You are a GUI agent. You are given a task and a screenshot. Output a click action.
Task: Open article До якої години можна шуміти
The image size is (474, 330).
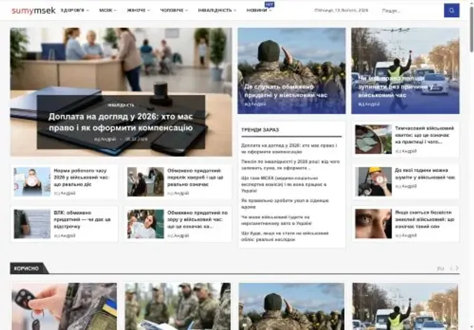click(x=425, y=174)
